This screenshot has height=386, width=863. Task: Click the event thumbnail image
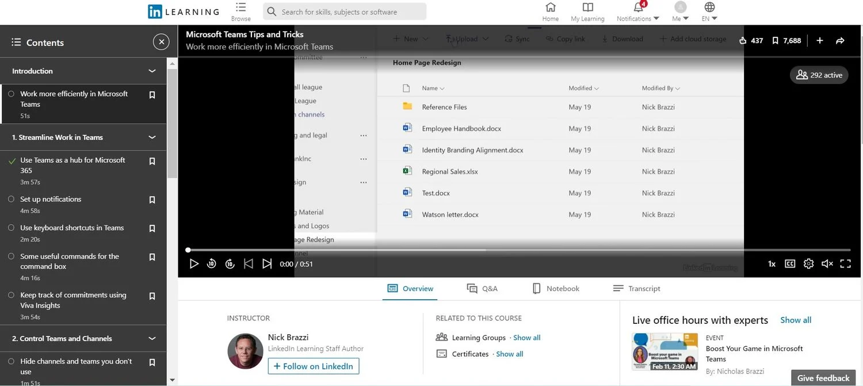pos(665,351)
